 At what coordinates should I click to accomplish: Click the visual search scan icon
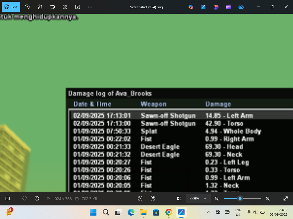point(140,198)
